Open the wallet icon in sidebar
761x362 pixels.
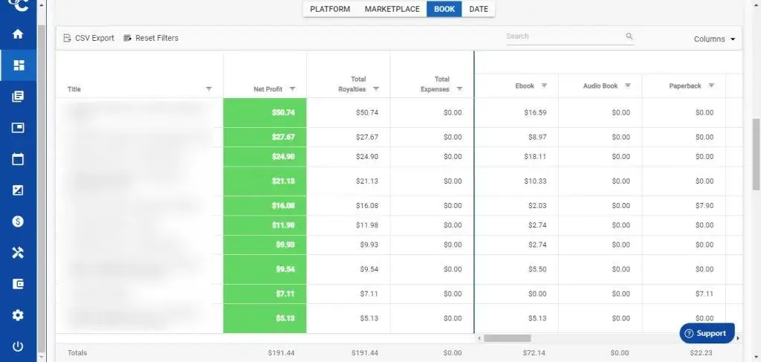[x=18, y=284]
